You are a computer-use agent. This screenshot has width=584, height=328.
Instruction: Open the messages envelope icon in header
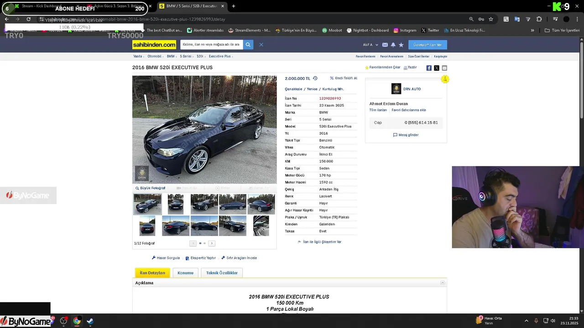385,45
